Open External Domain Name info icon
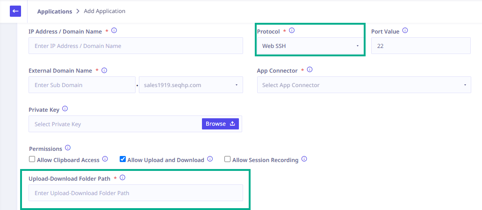This screenshot has width=482, height=210. click(104, 70)
